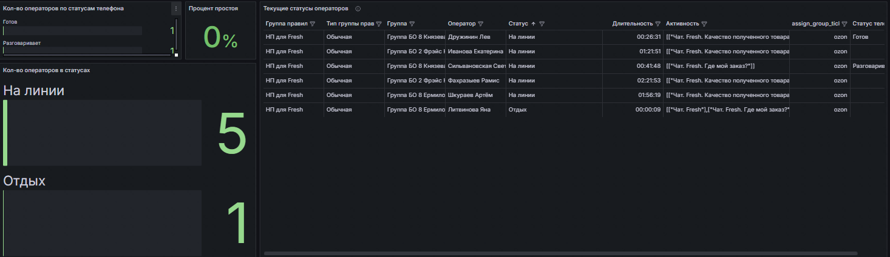Image resolution: width=890 pixels, height=257 pixels.
Task: Open the filter icon on Длительность column
Action: tap(658, 24)
